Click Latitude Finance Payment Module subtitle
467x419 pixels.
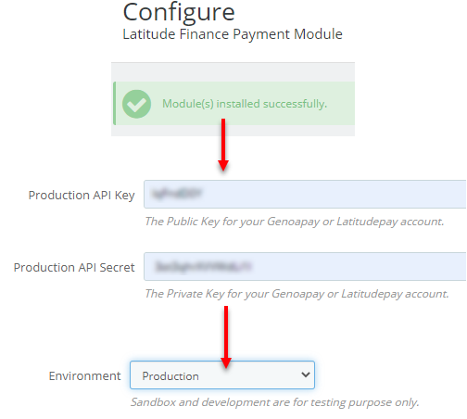[233, 34]
